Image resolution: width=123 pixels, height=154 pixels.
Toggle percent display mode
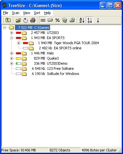point(57,20)
